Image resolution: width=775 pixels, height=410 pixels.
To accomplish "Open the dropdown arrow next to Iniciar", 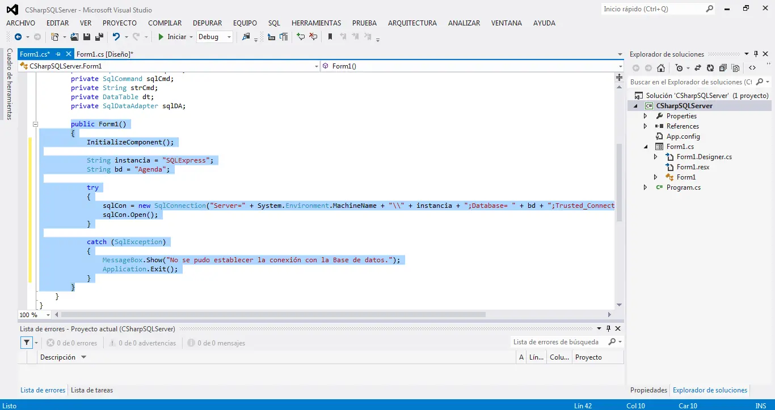I will coord(191,37).
